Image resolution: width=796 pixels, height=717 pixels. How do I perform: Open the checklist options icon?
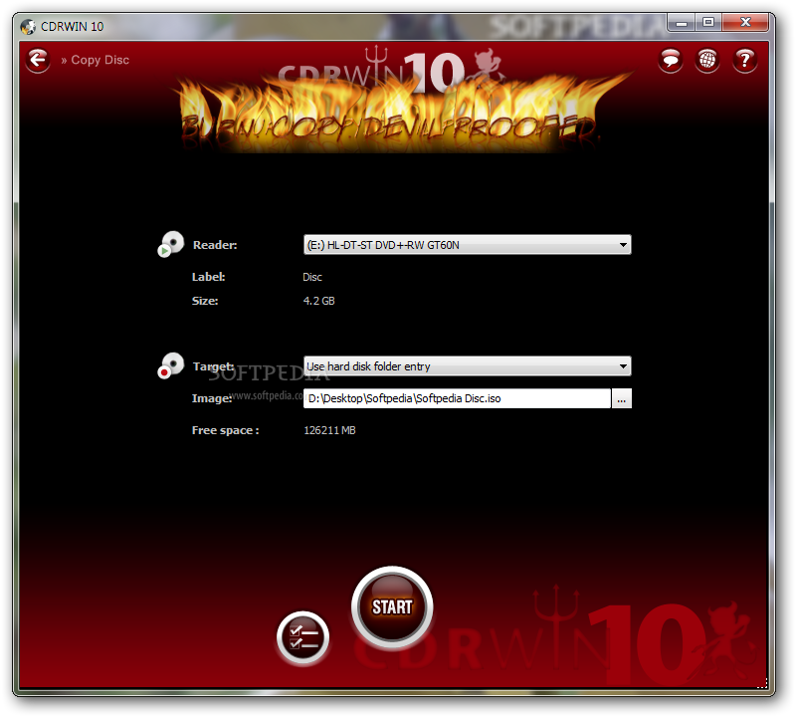pyautogui.click(x=303, y=637)
